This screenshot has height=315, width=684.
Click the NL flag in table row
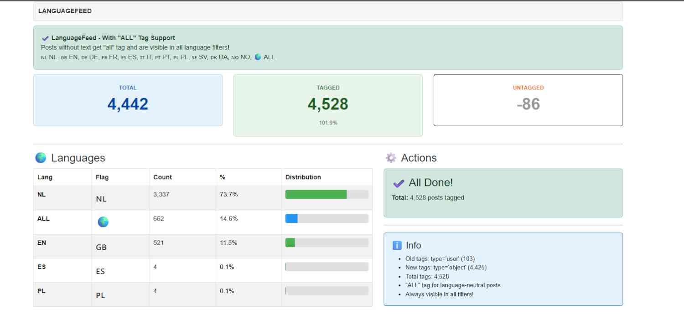[x=101, y=199]
